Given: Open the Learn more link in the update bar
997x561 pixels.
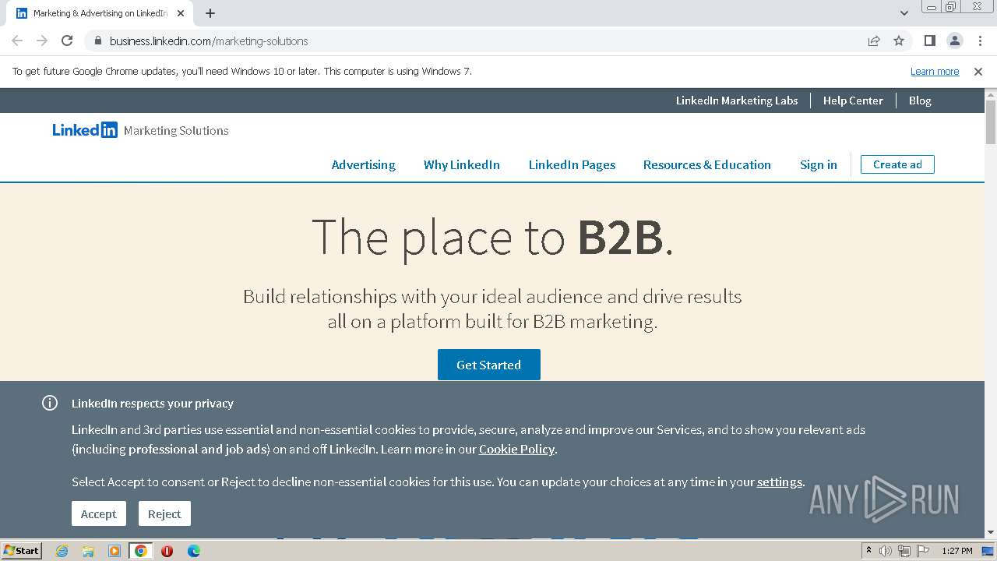Looking at the screenshot, I should click(935, 72).
